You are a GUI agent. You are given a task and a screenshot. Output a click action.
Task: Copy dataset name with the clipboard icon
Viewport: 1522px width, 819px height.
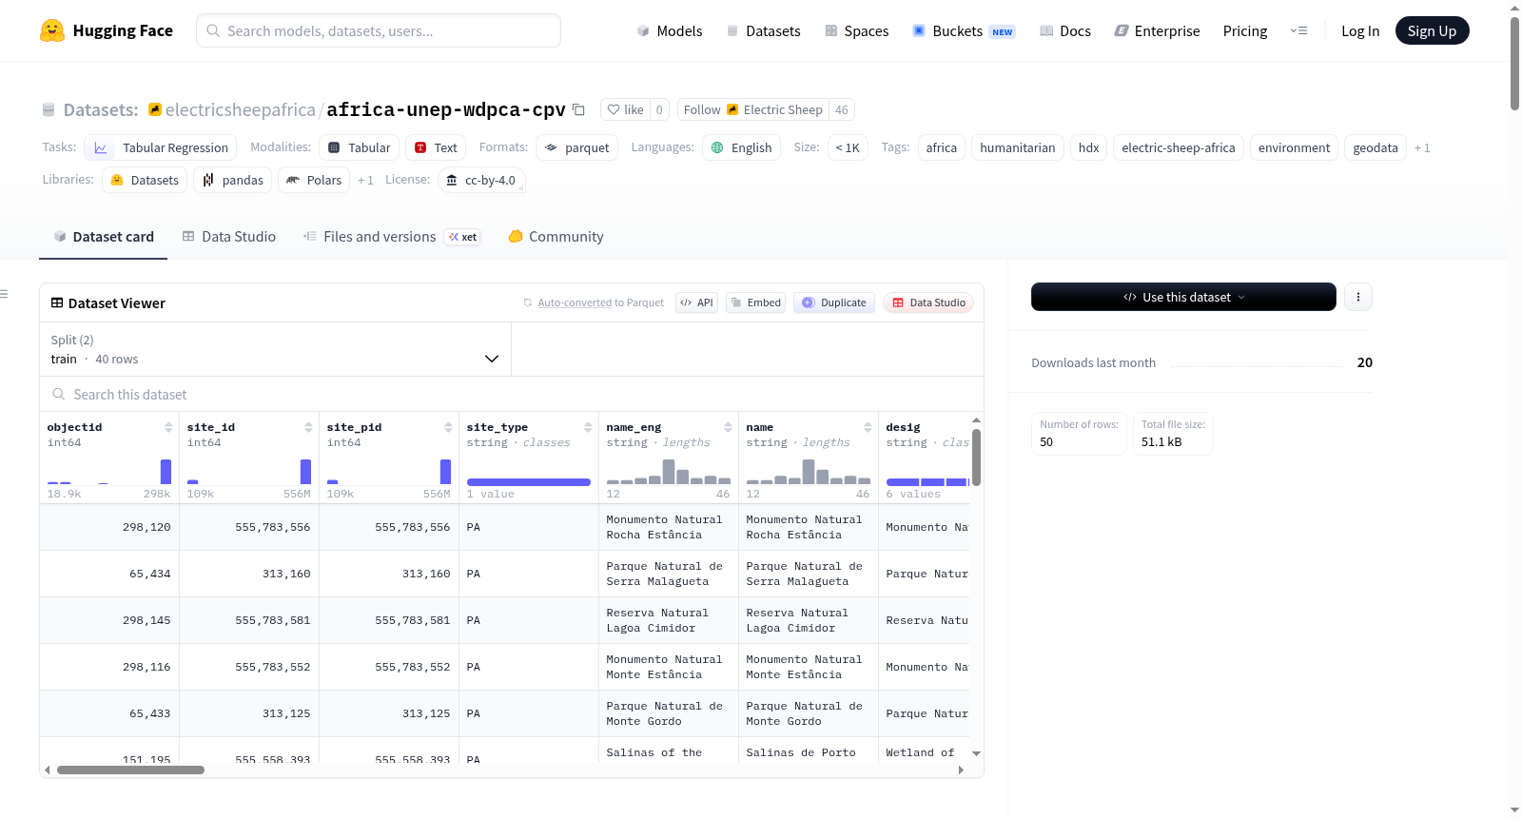point(578,109)
